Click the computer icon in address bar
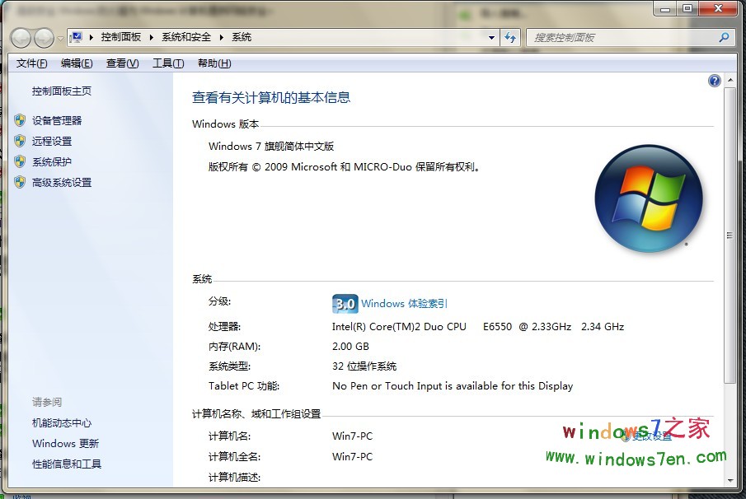The width and height of the screenshot is (746, 499). 76,37
